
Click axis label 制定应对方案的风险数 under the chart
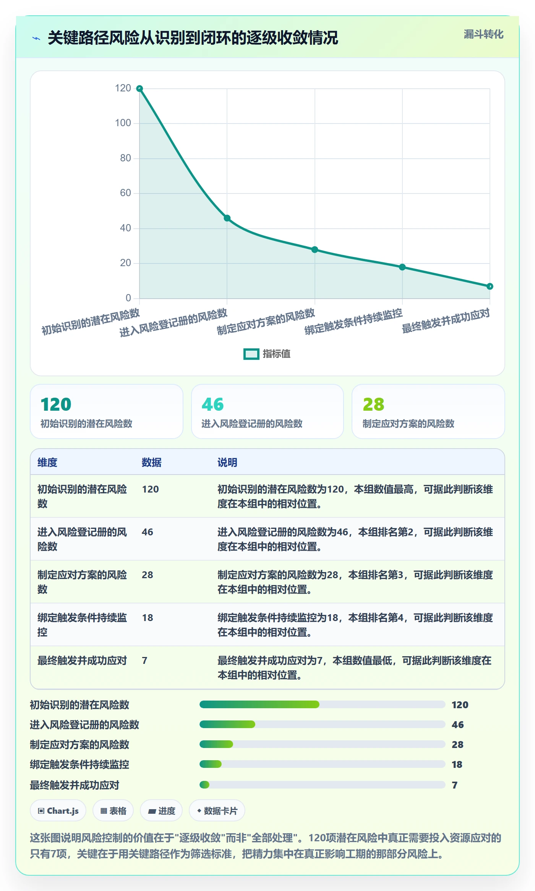point(266,322)
